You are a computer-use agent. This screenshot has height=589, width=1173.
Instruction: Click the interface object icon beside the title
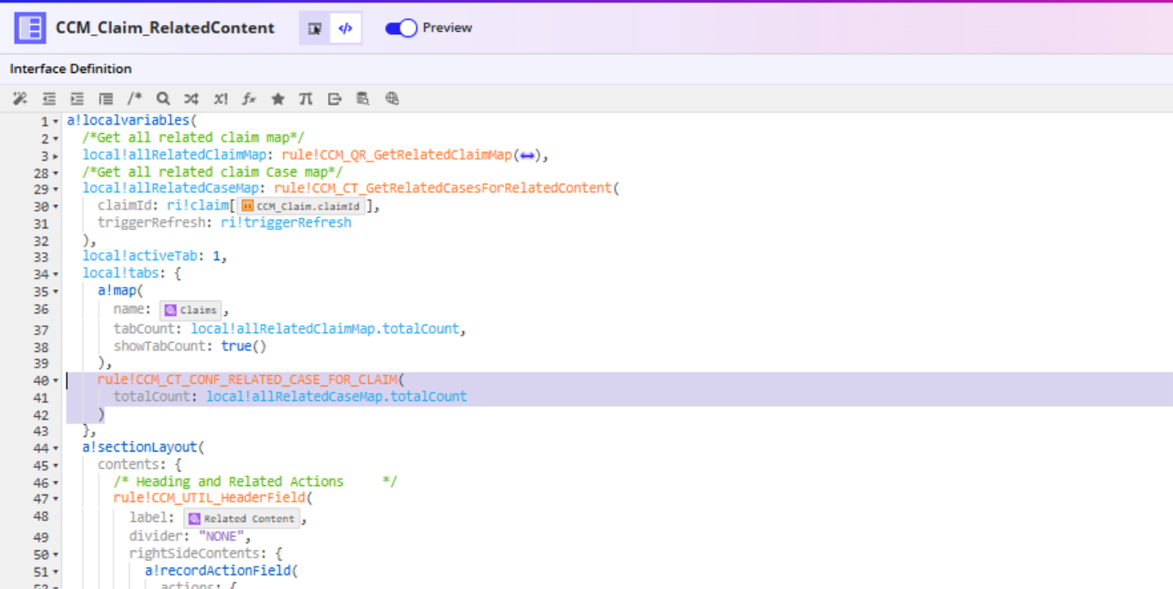[30, 27]
